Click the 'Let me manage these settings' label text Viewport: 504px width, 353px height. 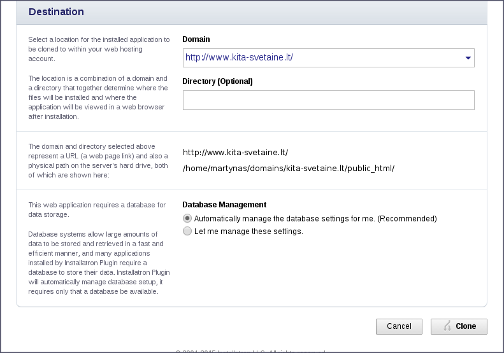pos(248,232)
